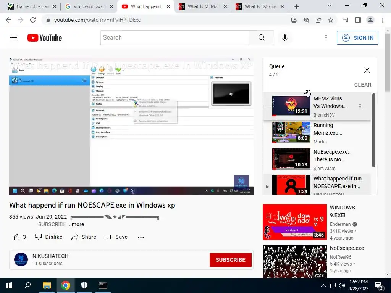Open NIKUSHATECH channel avatar
The height and width of the screenshot is (293, 391).
point(21,259)
